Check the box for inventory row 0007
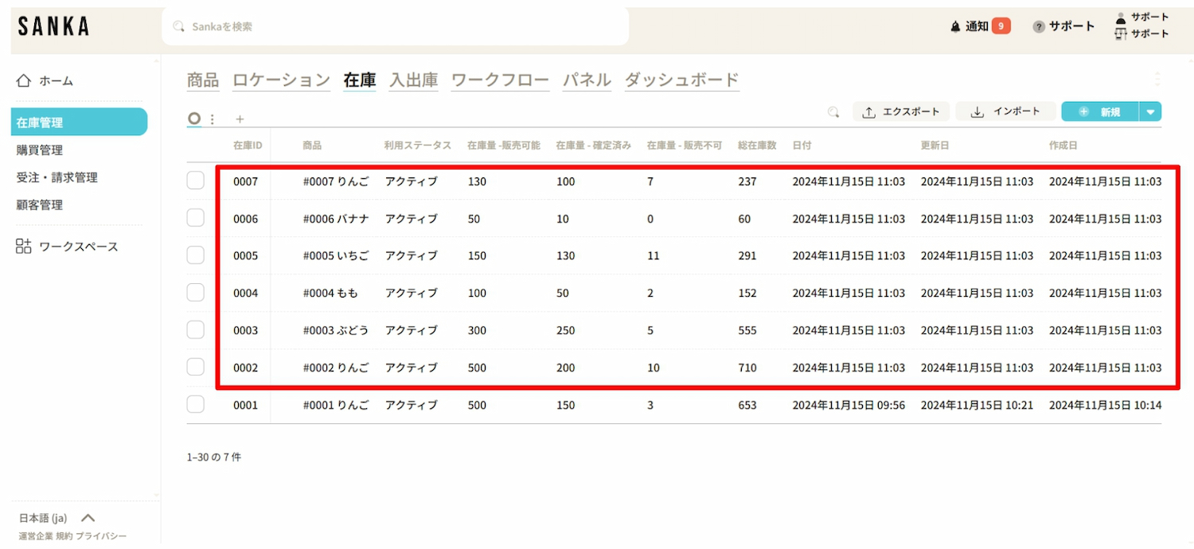1194x549 pixels. [x=196, y=181]
